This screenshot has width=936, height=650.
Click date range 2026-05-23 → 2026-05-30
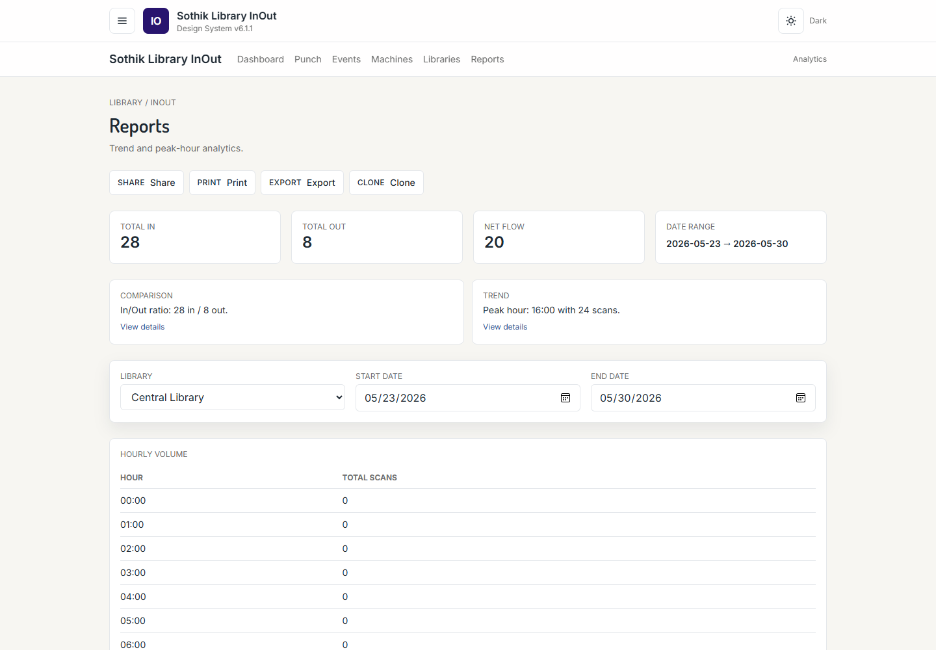coord(727,244)
